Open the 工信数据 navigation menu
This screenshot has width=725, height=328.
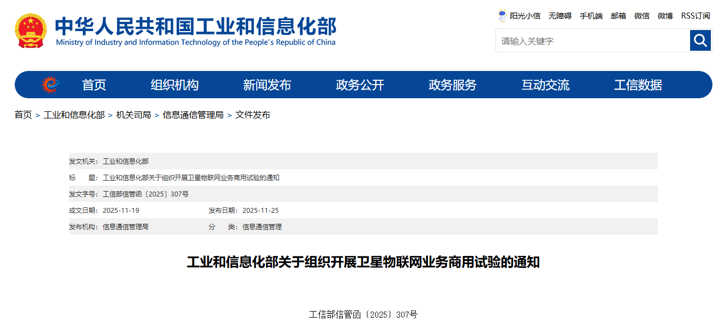[x=638, y=85]
